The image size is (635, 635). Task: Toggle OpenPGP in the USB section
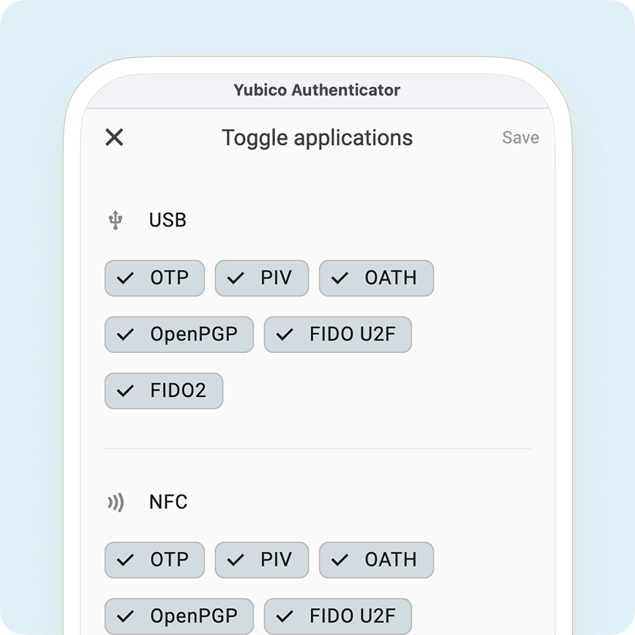[179, 334]
